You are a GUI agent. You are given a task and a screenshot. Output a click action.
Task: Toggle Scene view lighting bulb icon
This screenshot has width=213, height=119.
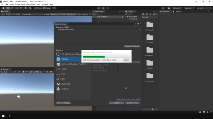(24, 72)
